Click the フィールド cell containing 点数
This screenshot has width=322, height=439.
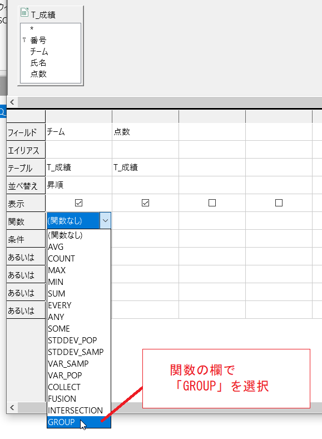coord(145,131)
